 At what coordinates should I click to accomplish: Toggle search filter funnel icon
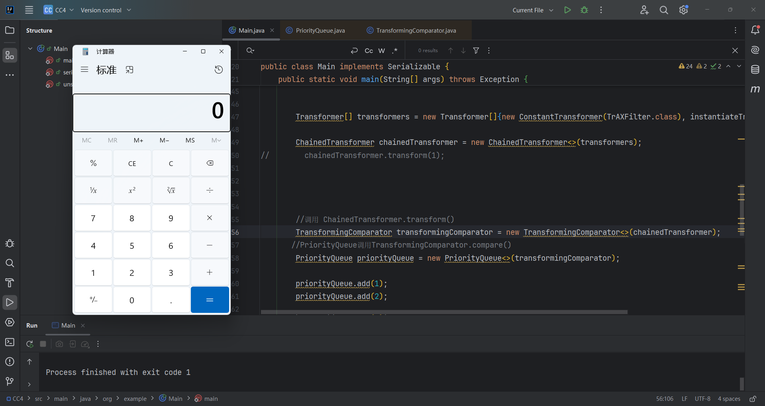tap(476, 51)
